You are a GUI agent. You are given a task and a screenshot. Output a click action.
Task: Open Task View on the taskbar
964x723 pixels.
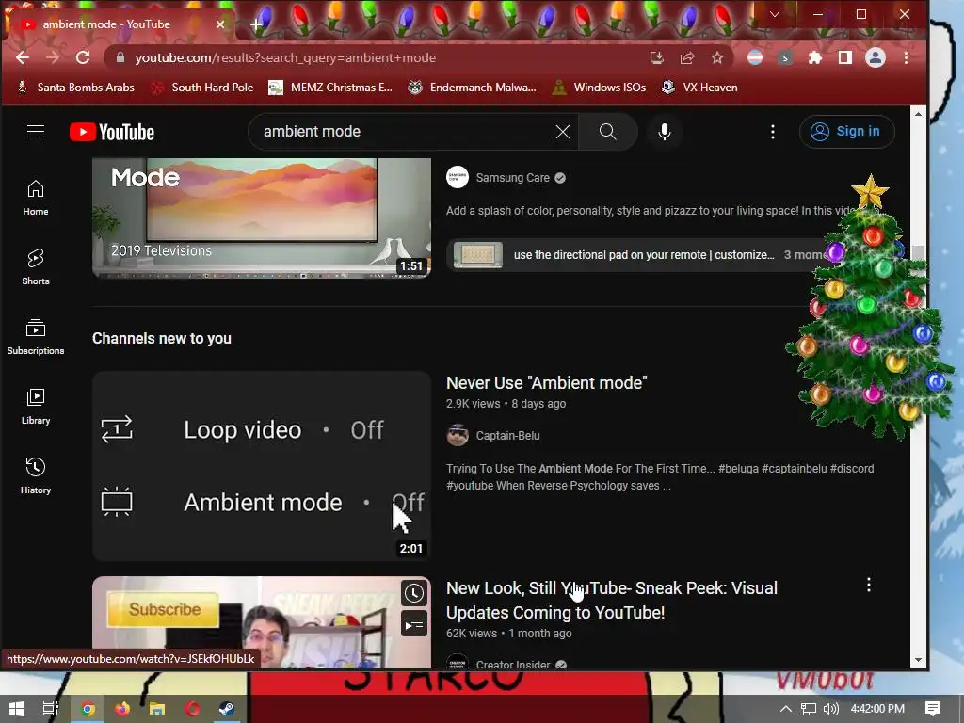click(x=51, y=709)
